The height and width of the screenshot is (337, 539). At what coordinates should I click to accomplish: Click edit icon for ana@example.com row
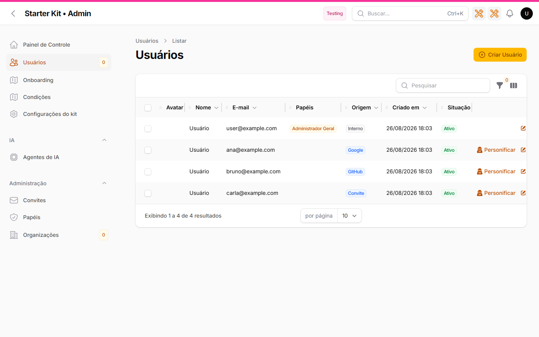coord(523,150)
